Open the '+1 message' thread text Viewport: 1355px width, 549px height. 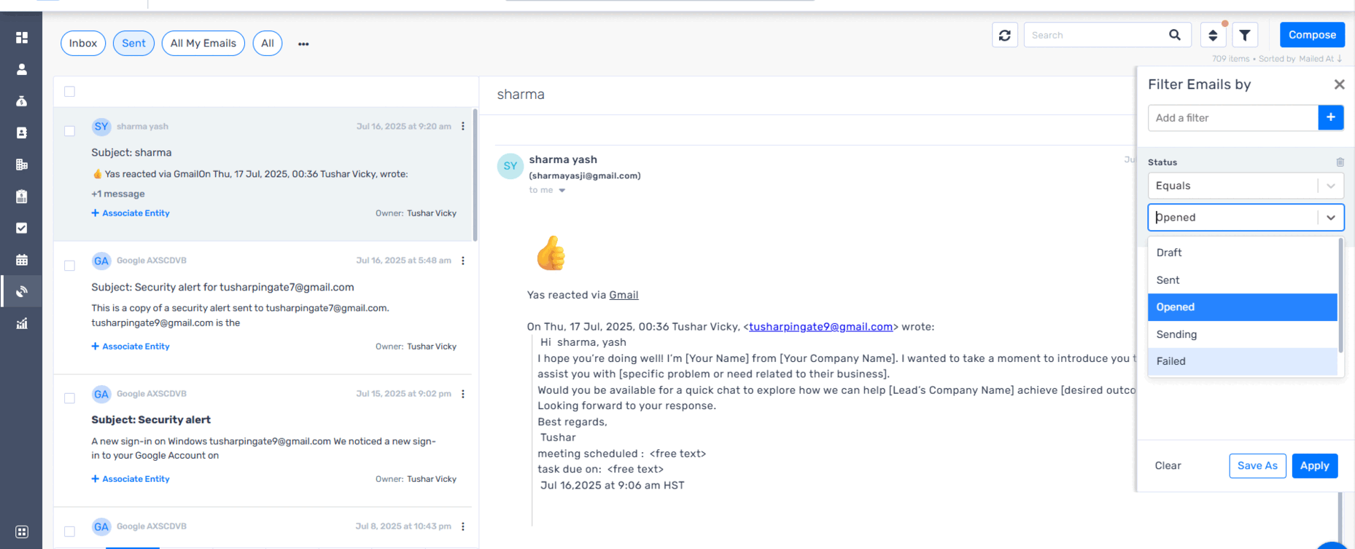click(118, 194)
